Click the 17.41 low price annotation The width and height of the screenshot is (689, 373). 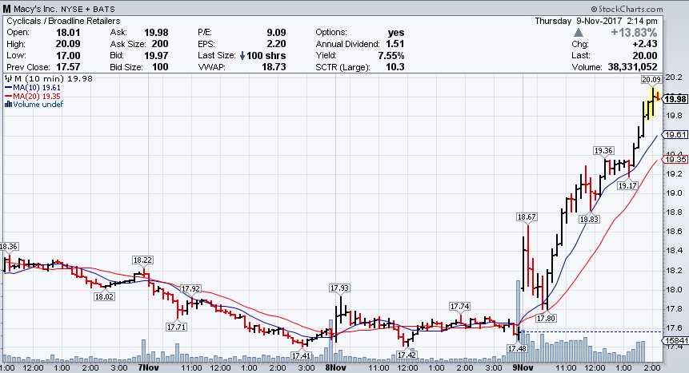(x=302, y=355)
